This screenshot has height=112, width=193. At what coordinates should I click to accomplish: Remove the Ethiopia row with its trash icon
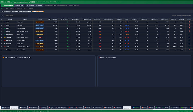(x=189, y=37)
